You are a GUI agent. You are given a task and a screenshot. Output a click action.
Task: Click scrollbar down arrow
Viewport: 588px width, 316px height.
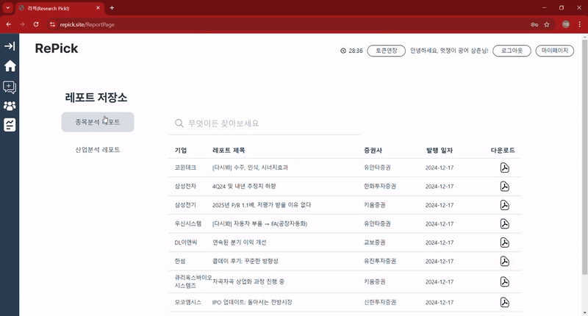(584, 312)
